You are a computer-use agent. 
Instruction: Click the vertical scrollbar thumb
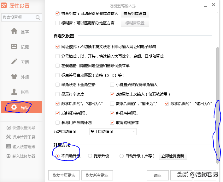click(x=217, y=105)
